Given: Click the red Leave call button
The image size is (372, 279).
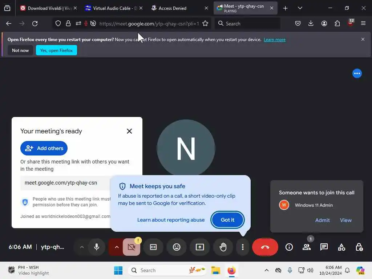Looking at the screenshot, I should pyautogui.click(x=265, y=247).
